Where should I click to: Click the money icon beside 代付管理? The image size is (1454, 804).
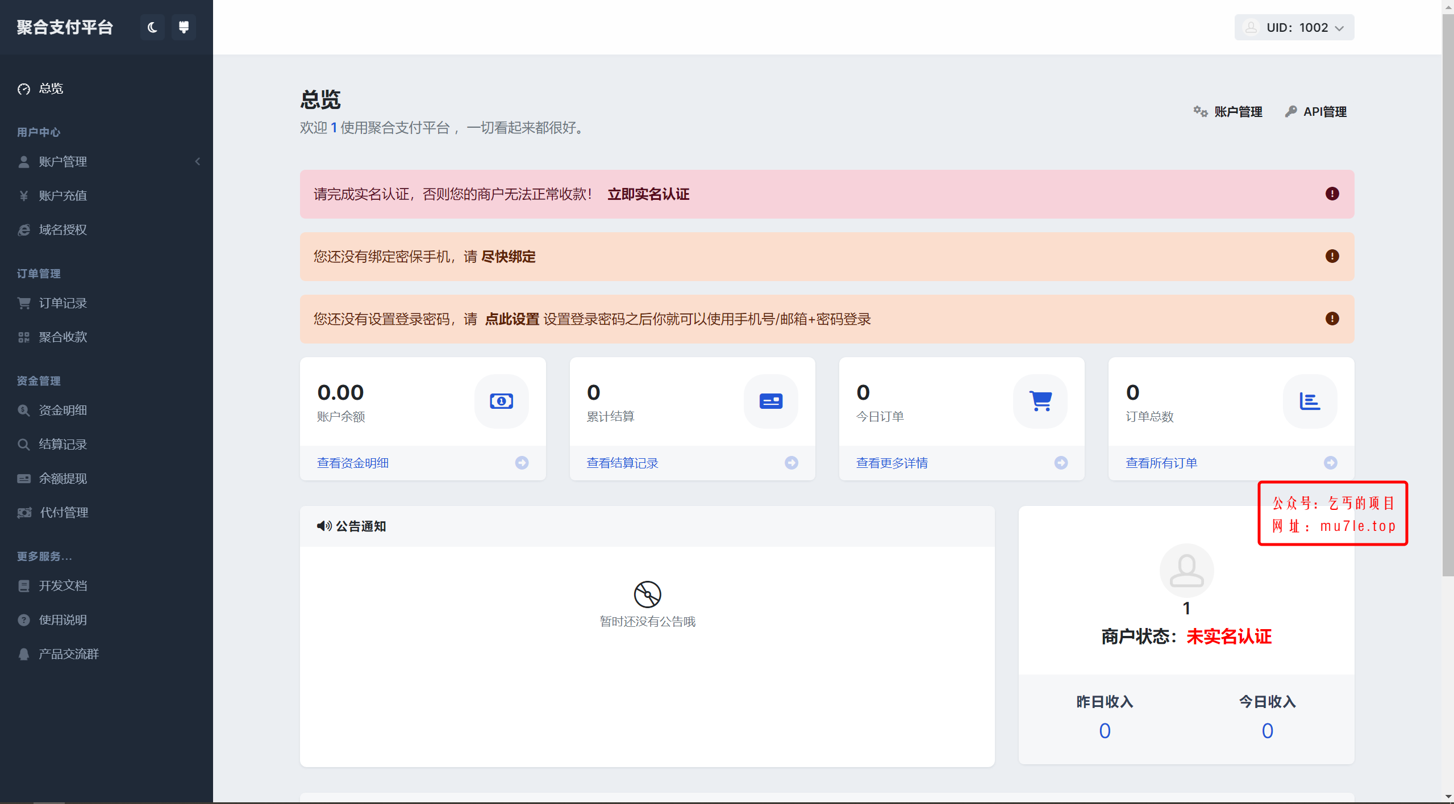[x=24, y=513]
